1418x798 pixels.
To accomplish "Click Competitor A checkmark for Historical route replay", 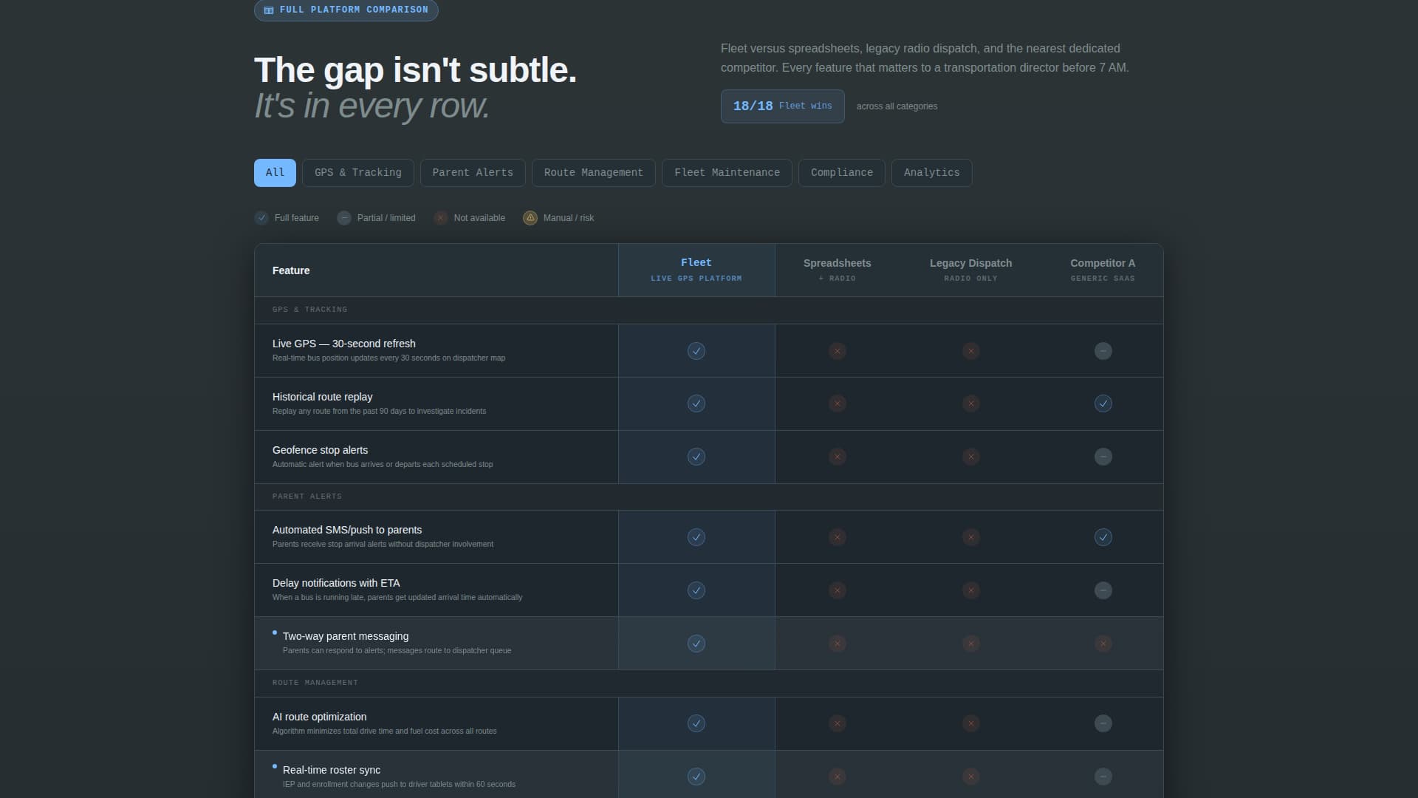I will (x=1103, y=403).
